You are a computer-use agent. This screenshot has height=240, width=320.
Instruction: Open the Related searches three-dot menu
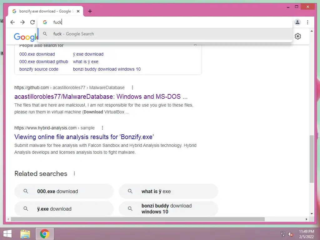[74, 173]
